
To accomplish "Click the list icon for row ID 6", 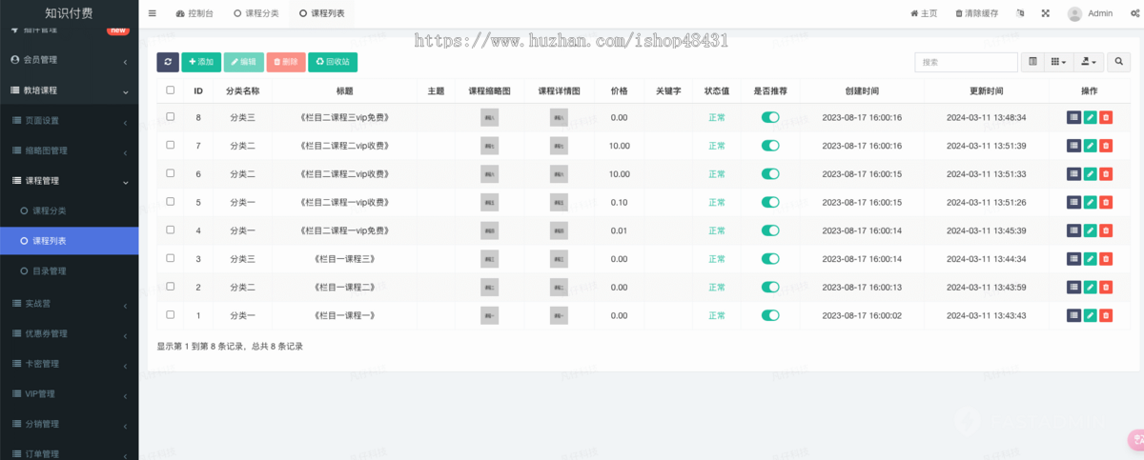I will click(x=1073, y=174).
